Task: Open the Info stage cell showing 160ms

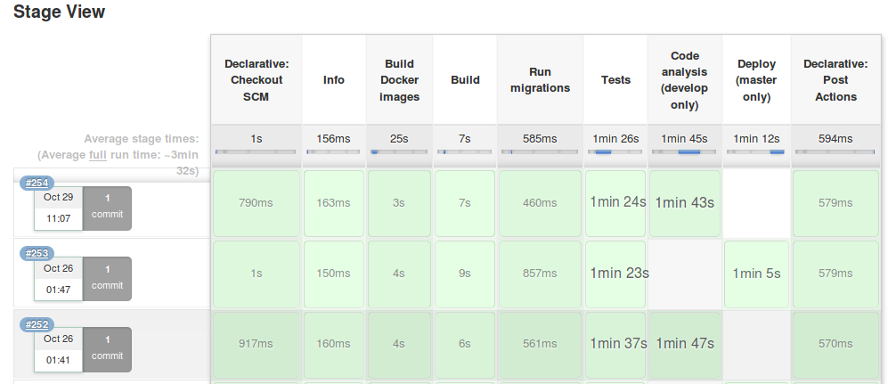Action: (333, 344)
